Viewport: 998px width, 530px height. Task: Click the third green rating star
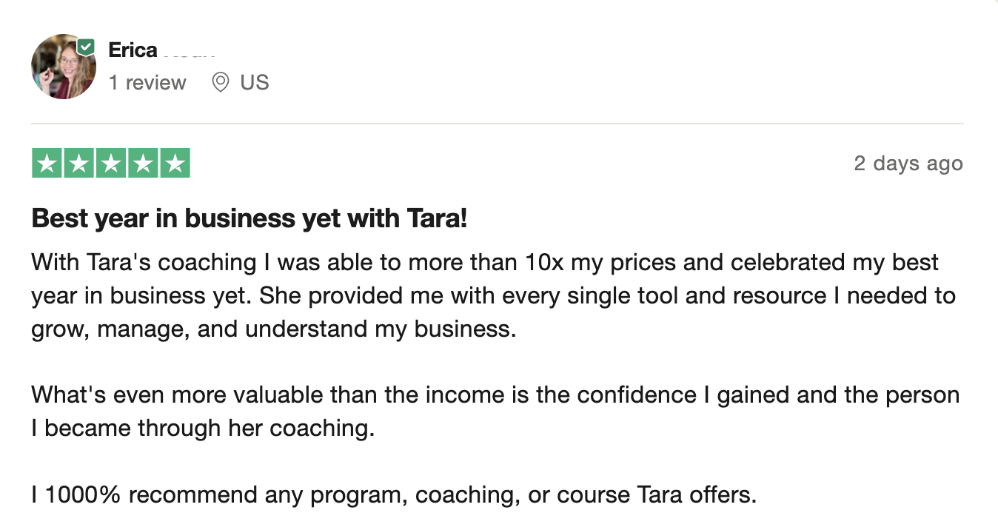[111, 164]
